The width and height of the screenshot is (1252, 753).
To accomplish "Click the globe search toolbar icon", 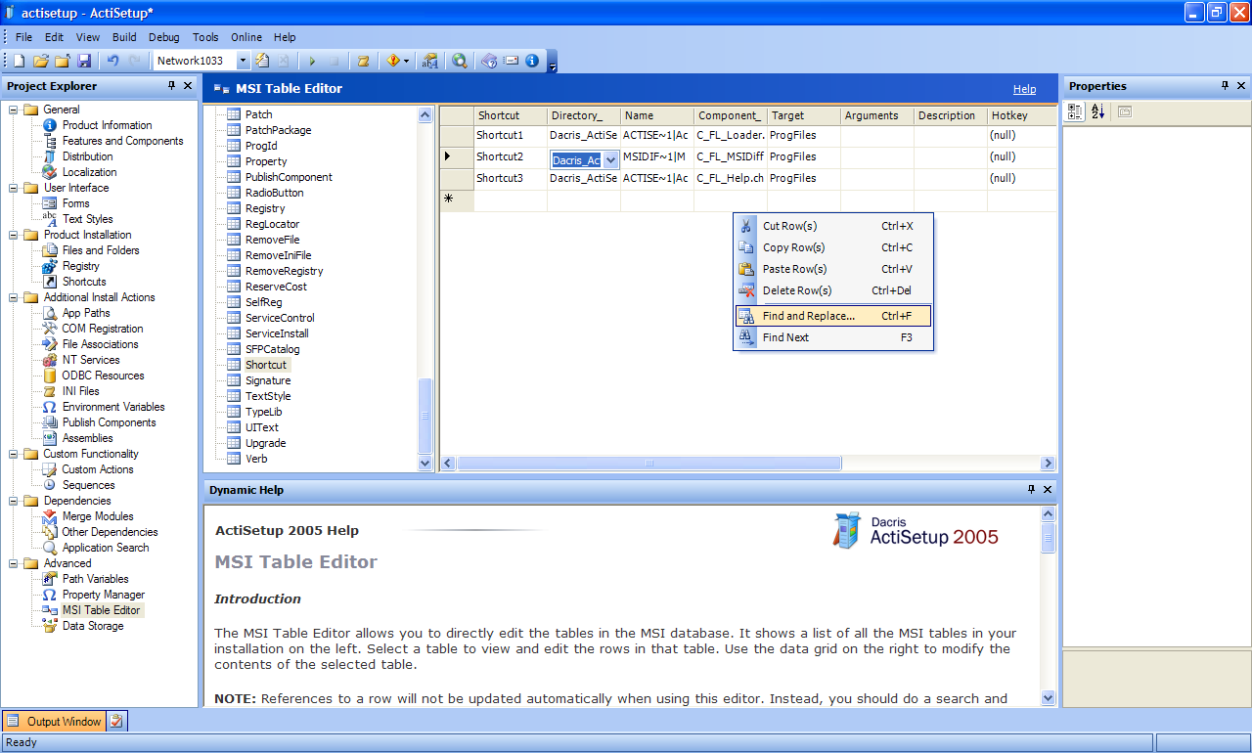I will pos(459,61).
